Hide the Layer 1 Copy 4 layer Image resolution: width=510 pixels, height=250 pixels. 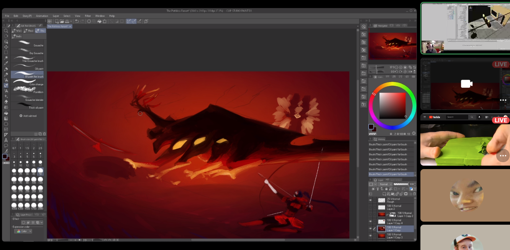[x=370, y=221]
